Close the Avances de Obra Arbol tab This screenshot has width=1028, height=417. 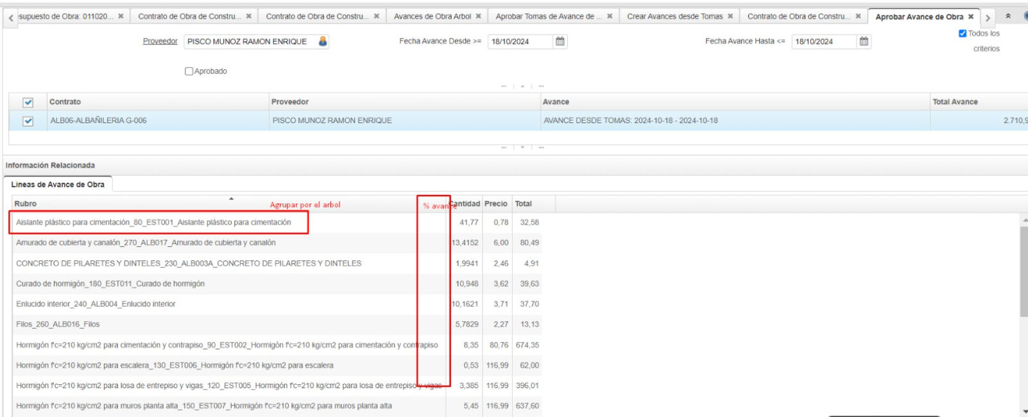[479, 16]
